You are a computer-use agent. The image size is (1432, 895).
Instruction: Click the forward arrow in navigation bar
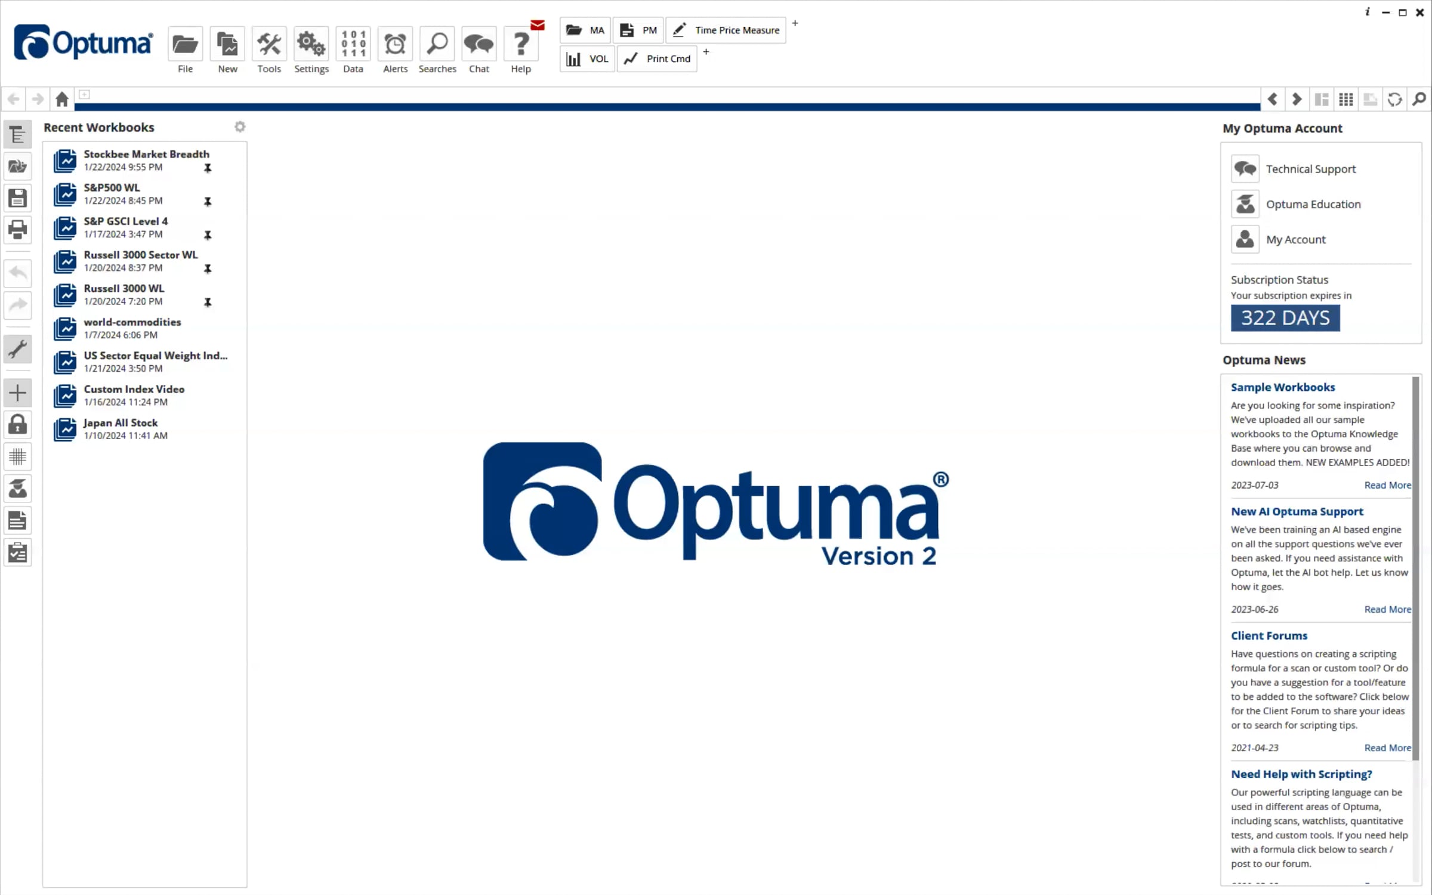click(38, 98)
